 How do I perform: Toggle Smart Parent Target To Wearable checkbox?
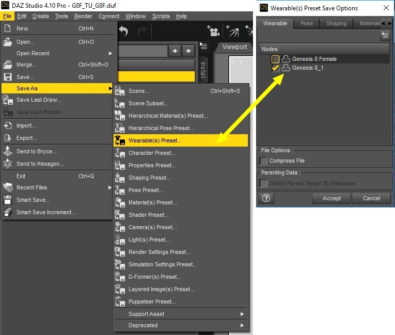tap(263, 183)
